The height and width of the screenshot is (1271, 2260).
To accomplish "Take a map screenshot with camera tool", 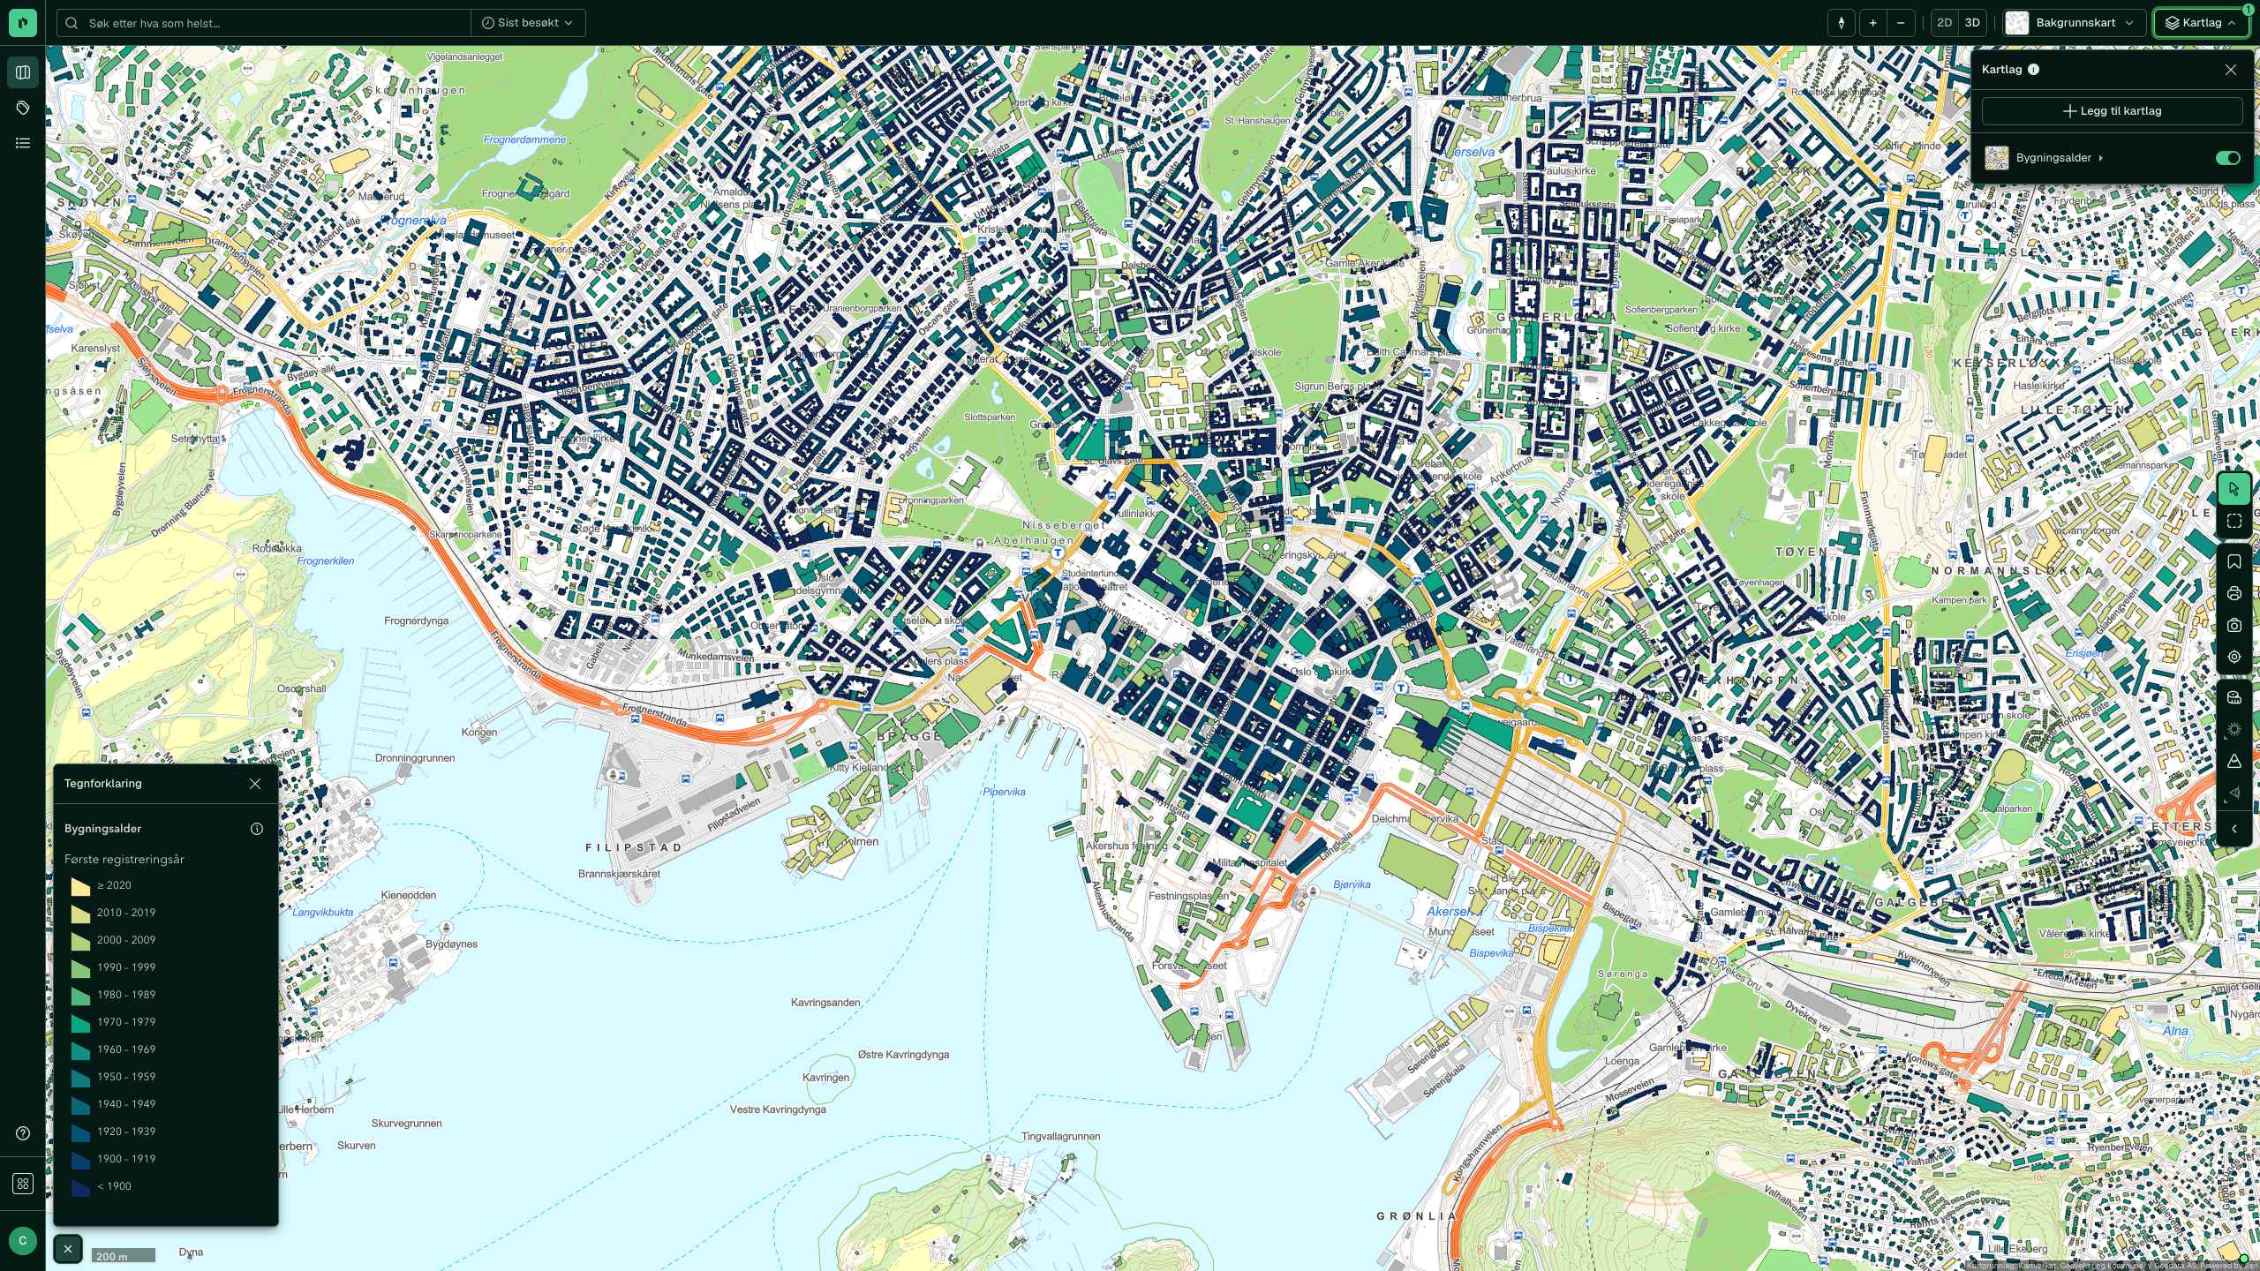I will [x=2234, y=625].
